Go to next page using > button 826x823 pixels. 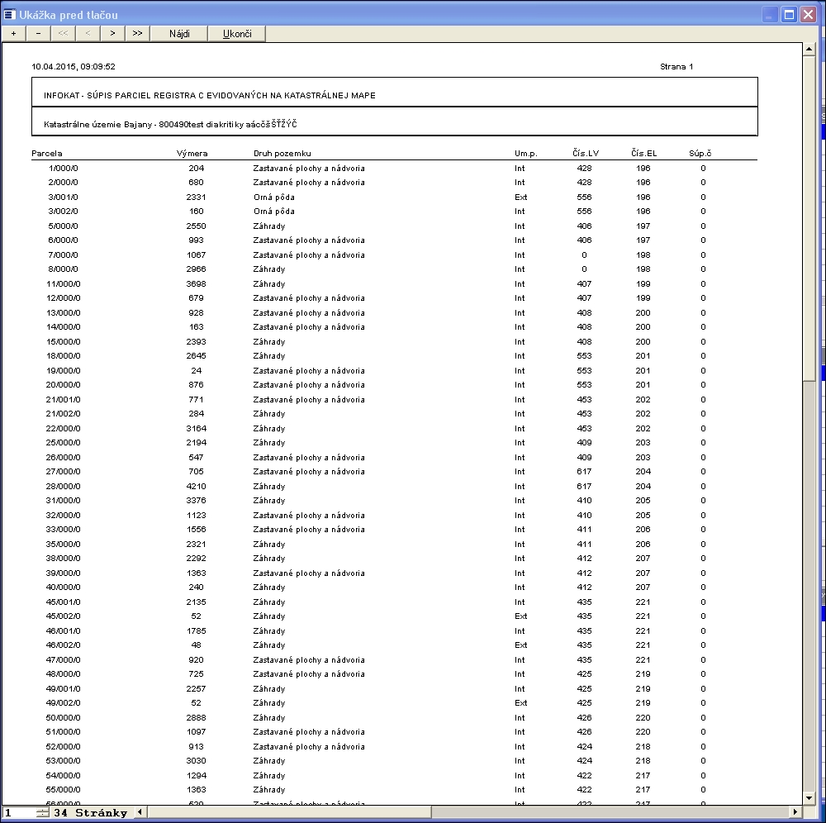[112, 34]
